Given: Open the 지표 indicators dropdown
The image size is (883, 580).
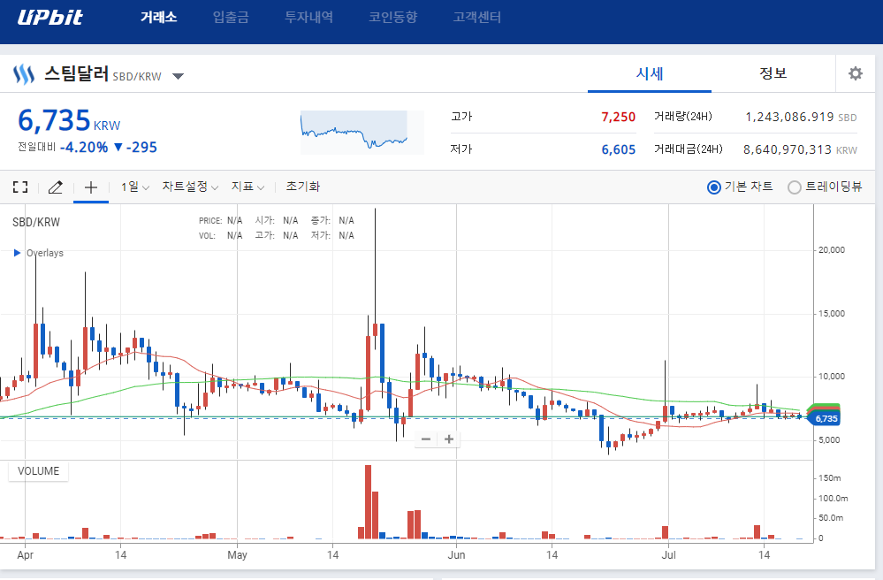Looking at the screenshot, I should point(247,187).
